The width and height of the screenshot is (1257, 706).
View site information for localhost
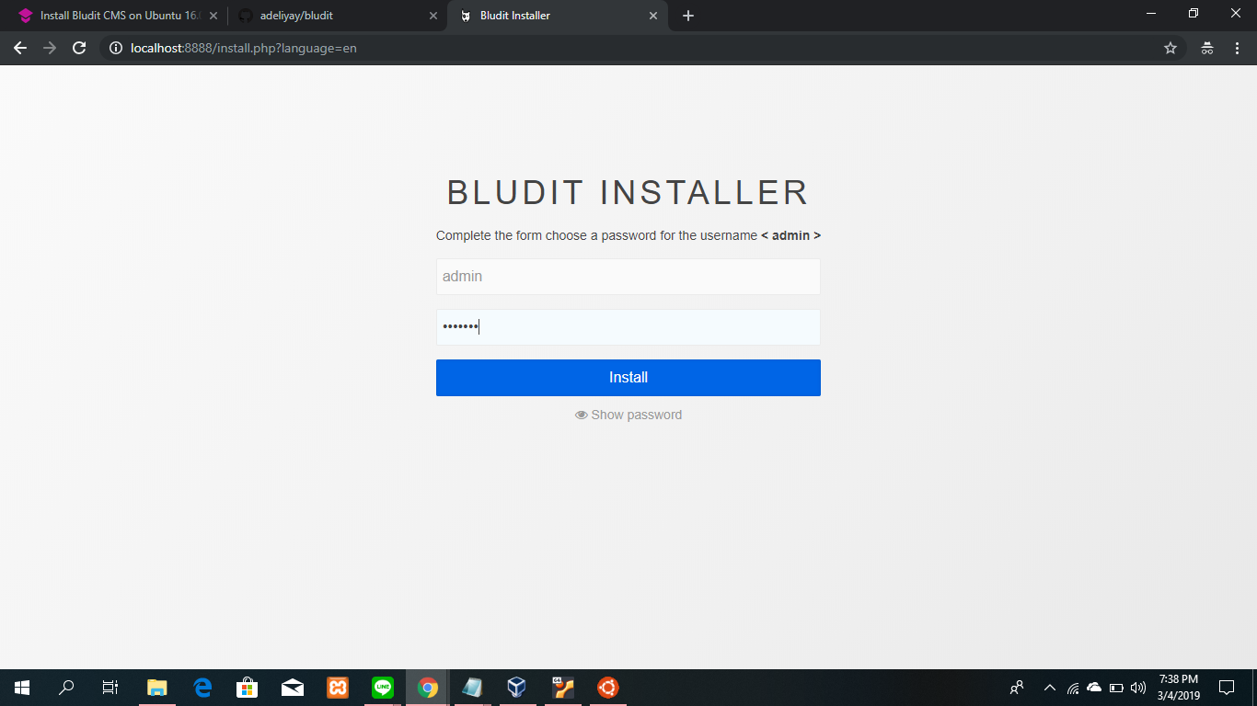pyautogui.click(x=116, y=48)
